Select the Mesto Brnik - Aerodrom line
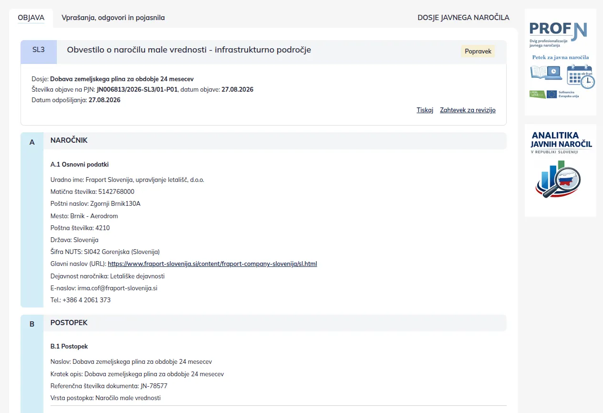The height and width of the screenshot is (413, 603). click(84, 216)
